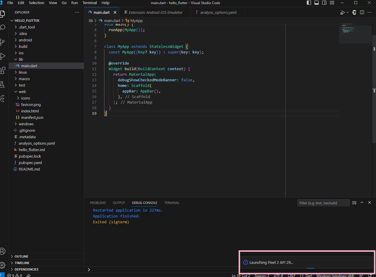This screenshot has width=376, height=277.
Task: Collapse the web folder
Action: pos(46,92)
